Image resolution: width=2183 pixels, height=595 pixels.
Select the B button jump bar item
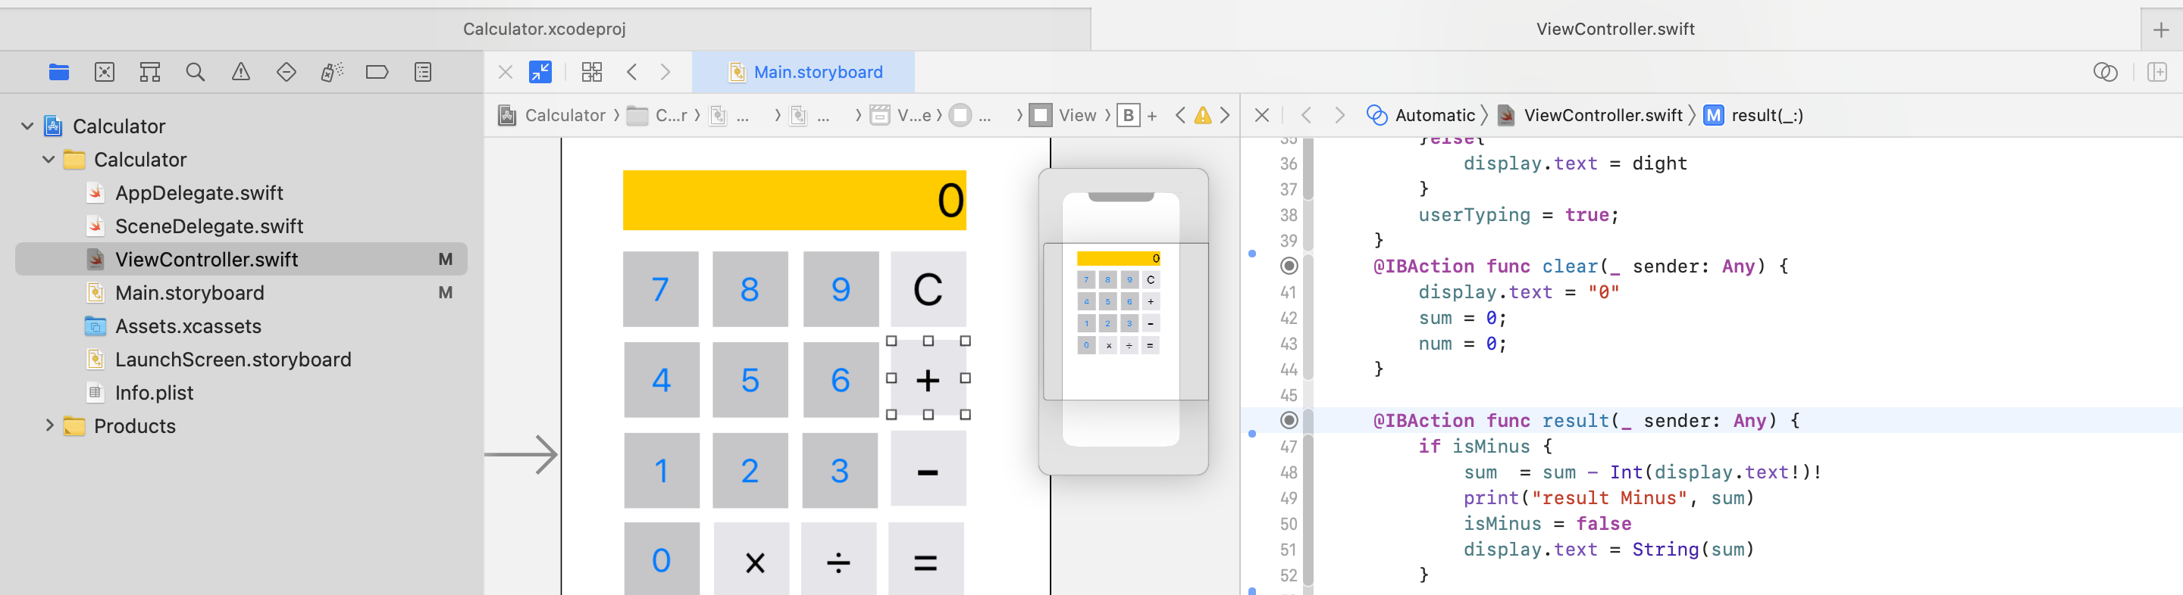pos(1128,115)
